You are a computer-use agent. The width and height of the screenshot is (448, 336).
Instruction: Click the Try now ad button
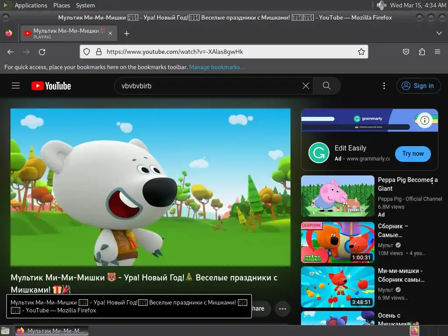tap(413, 154)
